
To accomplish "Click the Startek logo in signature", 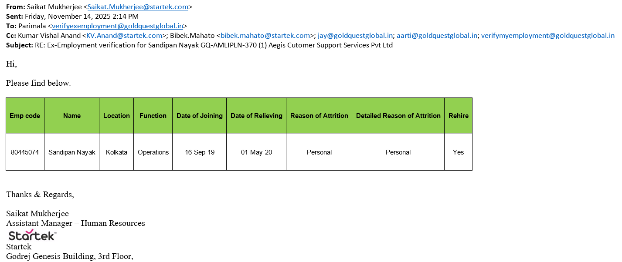I will pos(32,235).
